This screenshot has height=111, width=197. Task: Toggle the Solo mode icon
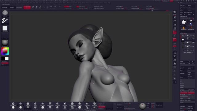[175, 78]
